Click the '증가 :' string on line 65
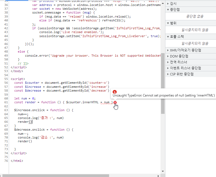The image size is (216, 177). pos(46,118)
